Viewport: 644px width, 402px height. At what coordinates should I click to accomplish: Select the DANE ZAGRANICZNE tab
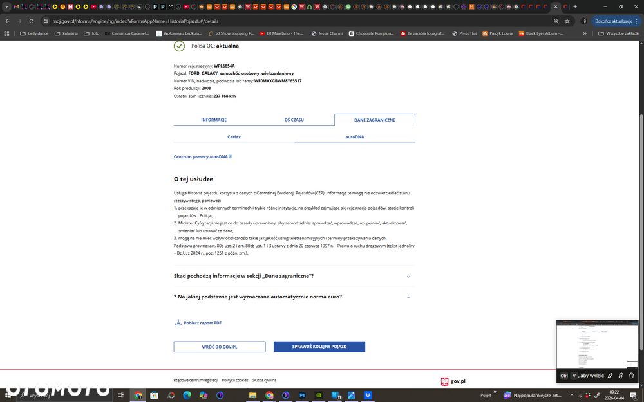click(x=375, y=120)
